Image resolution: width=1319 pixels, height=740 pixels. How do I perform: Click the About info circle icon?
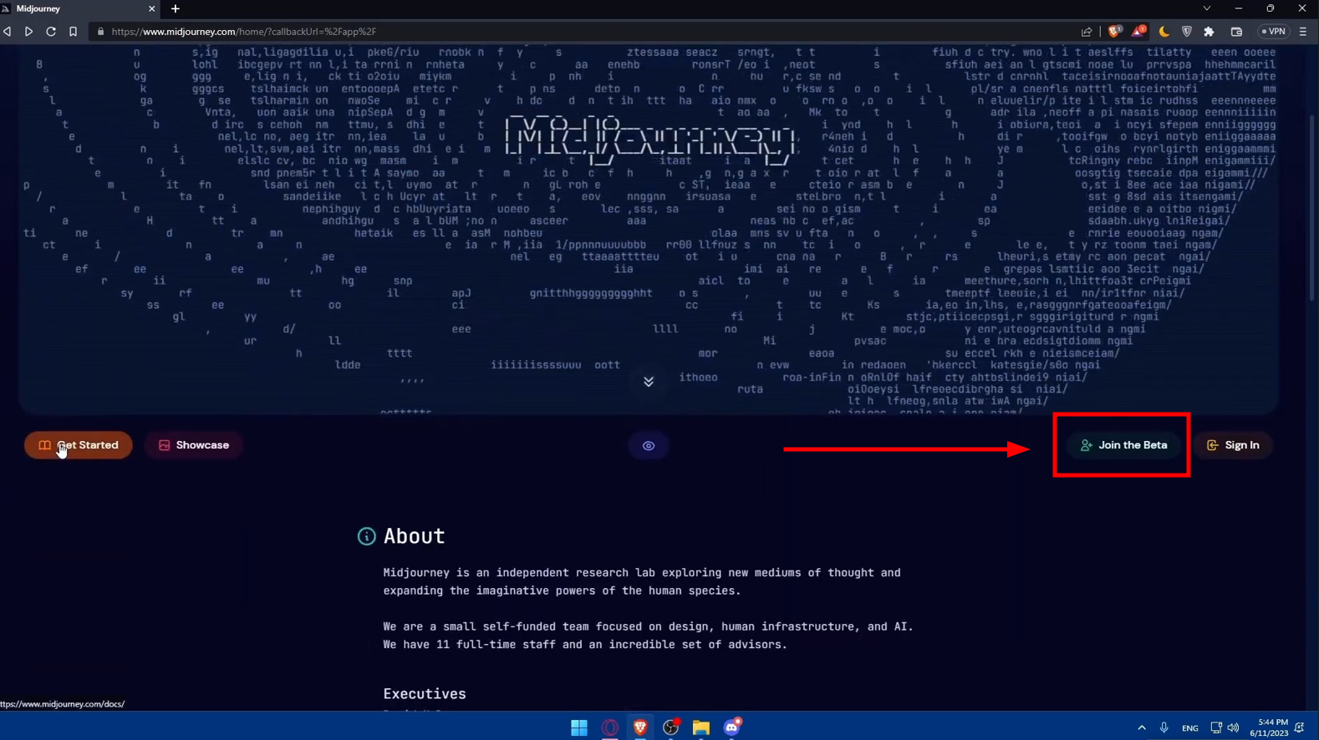366,536
